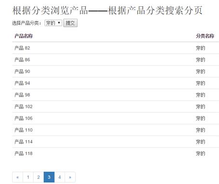Screen dimensions: 219x184
Task: Select current pagination page 3
Action: [x=49, y=177]
